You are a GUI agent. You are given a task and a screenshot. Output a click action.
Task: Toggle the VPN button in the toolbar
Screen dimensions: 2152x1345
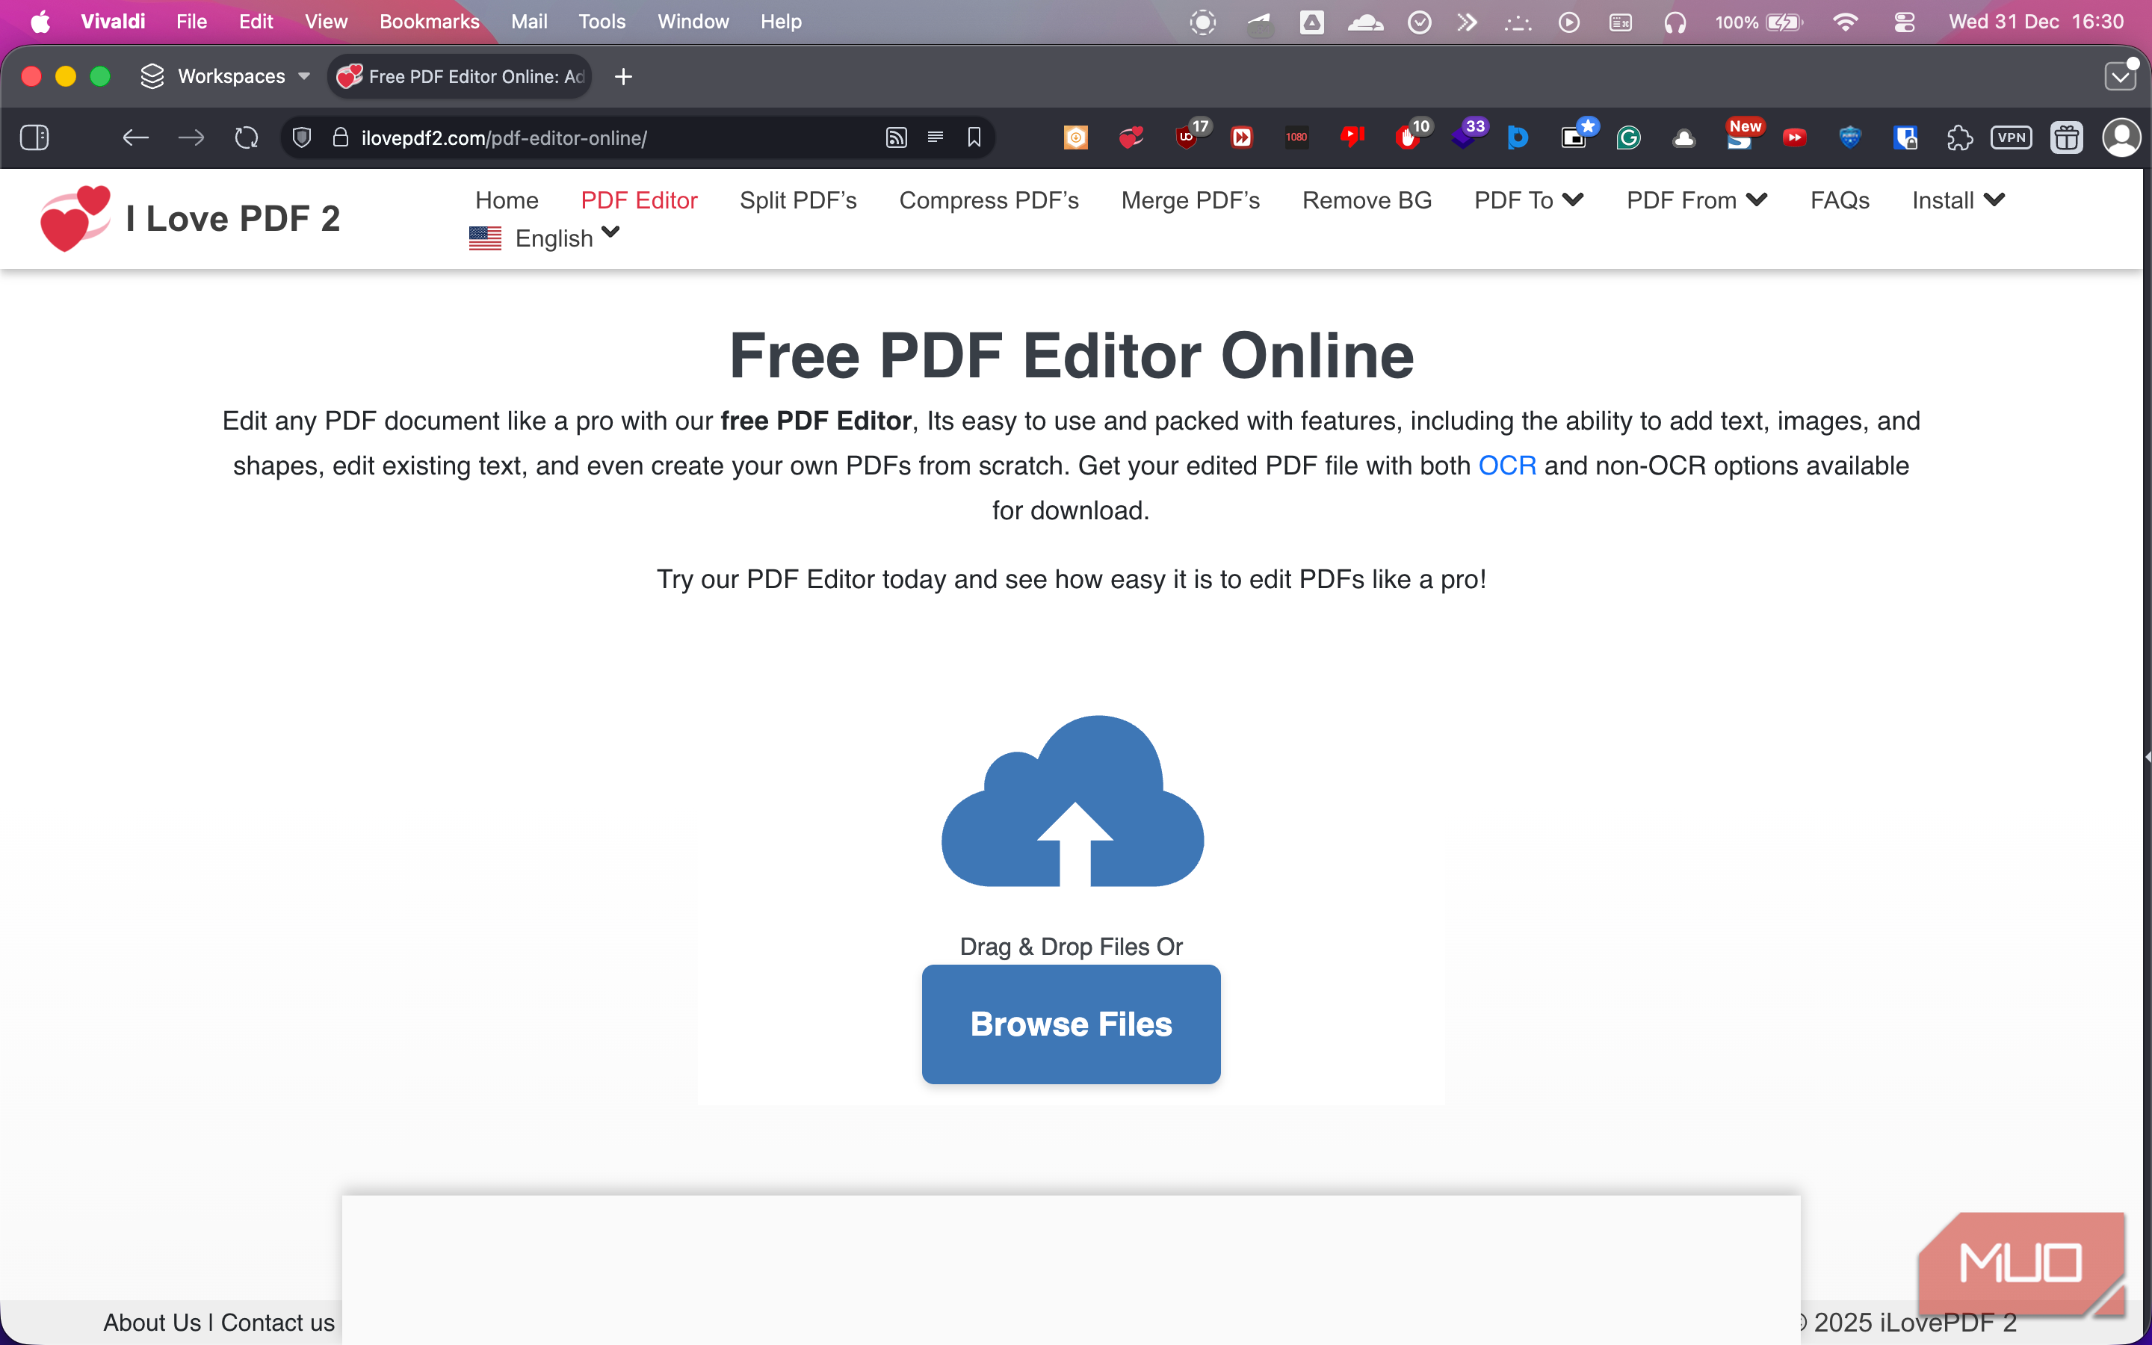point(2012,138)
